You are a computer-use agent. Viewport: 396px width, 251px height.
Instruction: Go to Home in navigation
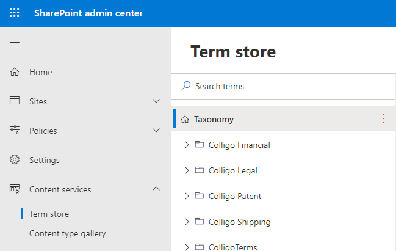(x=41, y=72)
